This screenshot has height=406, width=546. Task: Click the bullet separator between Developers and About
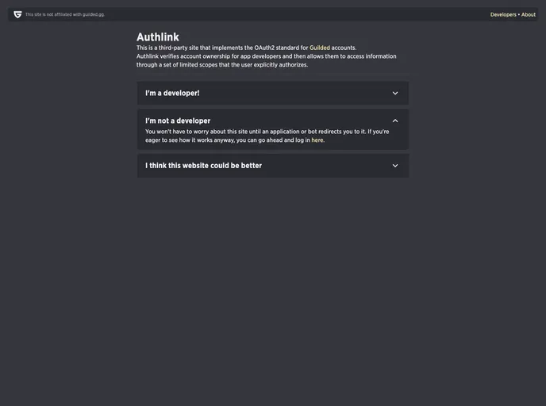[519, 14]
